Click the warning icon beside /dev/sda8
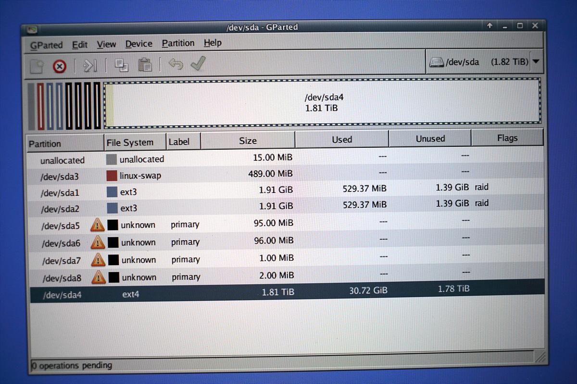Image resolution: width=577 pixels, height=384 pixels. pos(99,277)
